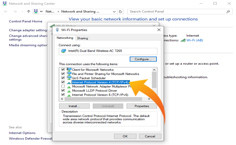Open the Wi-Fi (AB) connection link
The height and width of the screenshot is (145, 236).
click(195, 40)
